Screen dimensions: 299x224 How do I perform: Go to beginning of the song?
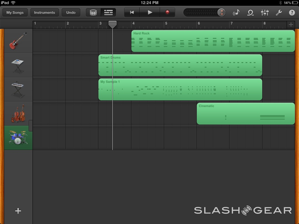(132, 13)
